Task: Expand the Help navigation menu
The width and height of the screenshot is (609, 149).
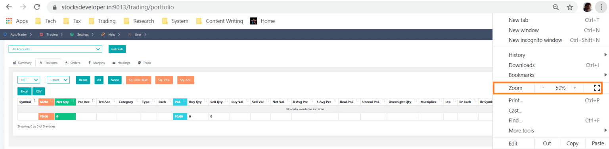Action: pyautogui.click(x=111, y=34)
